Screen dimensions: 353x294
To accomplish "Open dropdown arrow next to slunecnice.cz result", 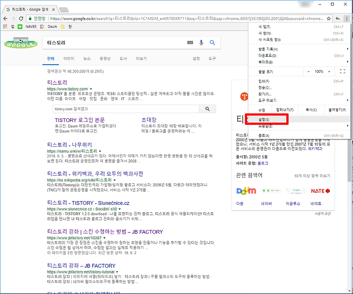I will coord(120,209).
